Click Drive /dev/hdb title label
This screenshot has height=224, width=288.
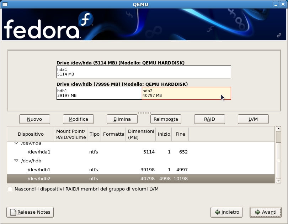point(122,84)
